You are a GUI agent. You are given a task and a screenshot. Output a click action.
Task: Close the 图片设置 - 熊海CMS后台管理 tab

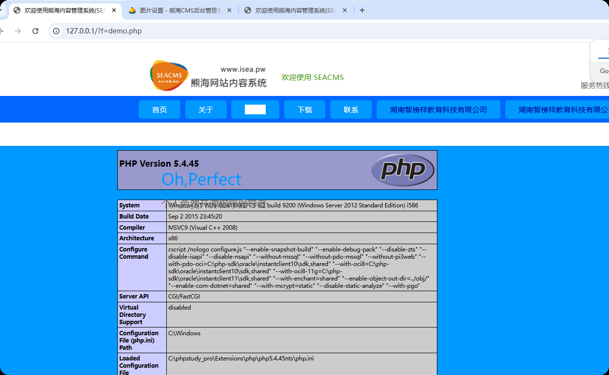[229, 10]
